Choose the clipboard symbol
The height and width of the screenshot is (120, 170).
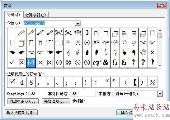click(x=31, y=43)
